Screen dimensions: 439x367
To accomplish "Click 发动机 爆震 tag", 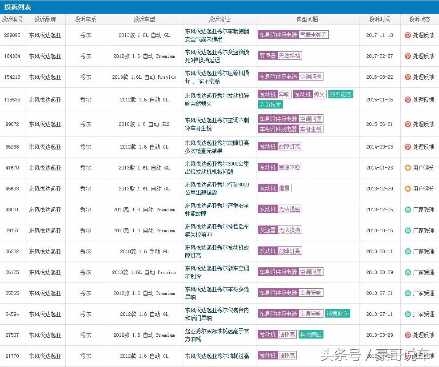I will coord(275,188).
